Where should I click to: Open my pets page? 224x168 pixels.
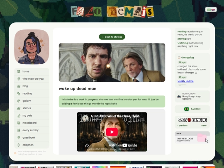(32, 116)
